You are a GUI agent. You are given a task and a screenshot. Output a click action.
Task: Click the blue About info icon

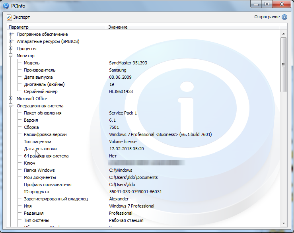[284, 17]
